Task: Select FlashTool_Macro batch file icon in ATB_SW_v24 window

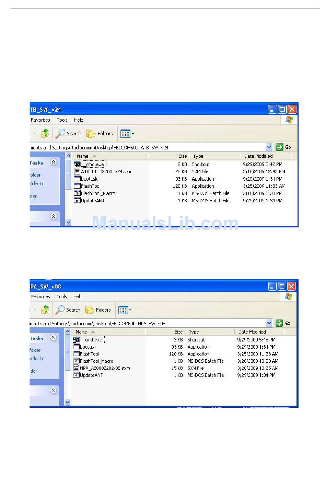Action: tap(77, 193)
